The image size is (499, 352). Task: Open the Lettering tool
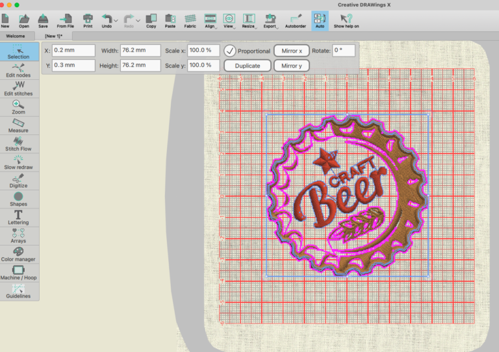[x=19, y=217]
